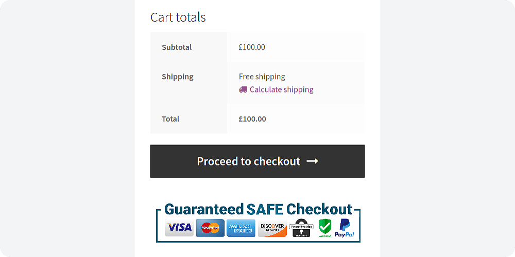Click the subtotal amount £100.00
The image size is (515, 257).
point(252,47)
